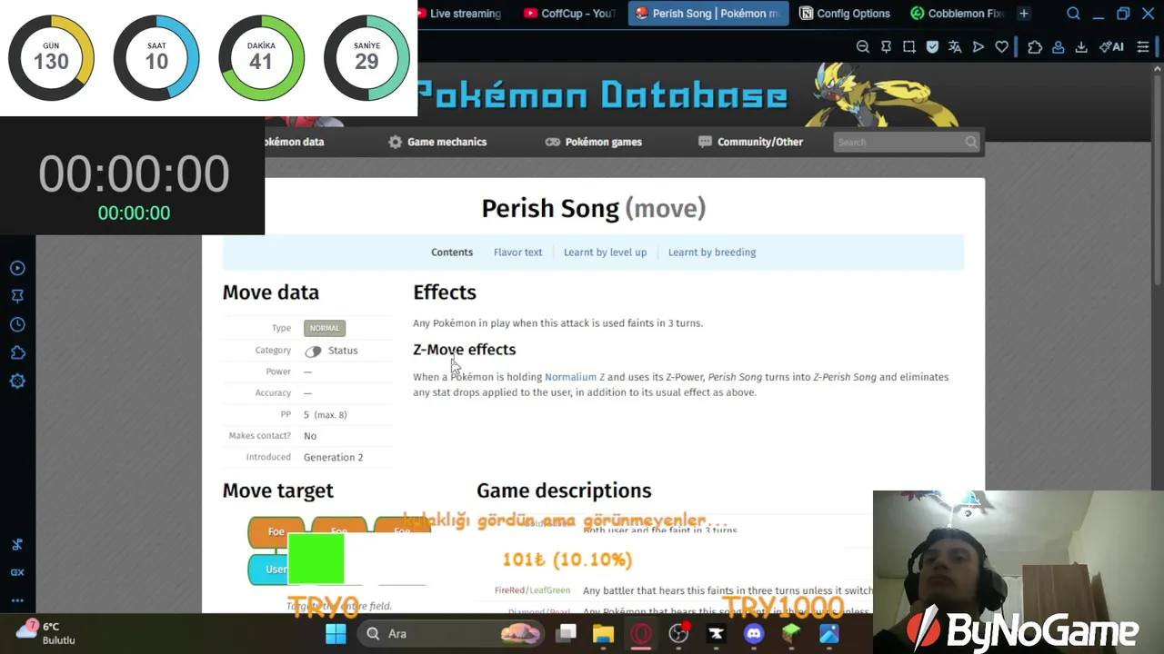The image size is (1164, 654).
Task: Click the NORMAL type badge
Action: [325, 328]
